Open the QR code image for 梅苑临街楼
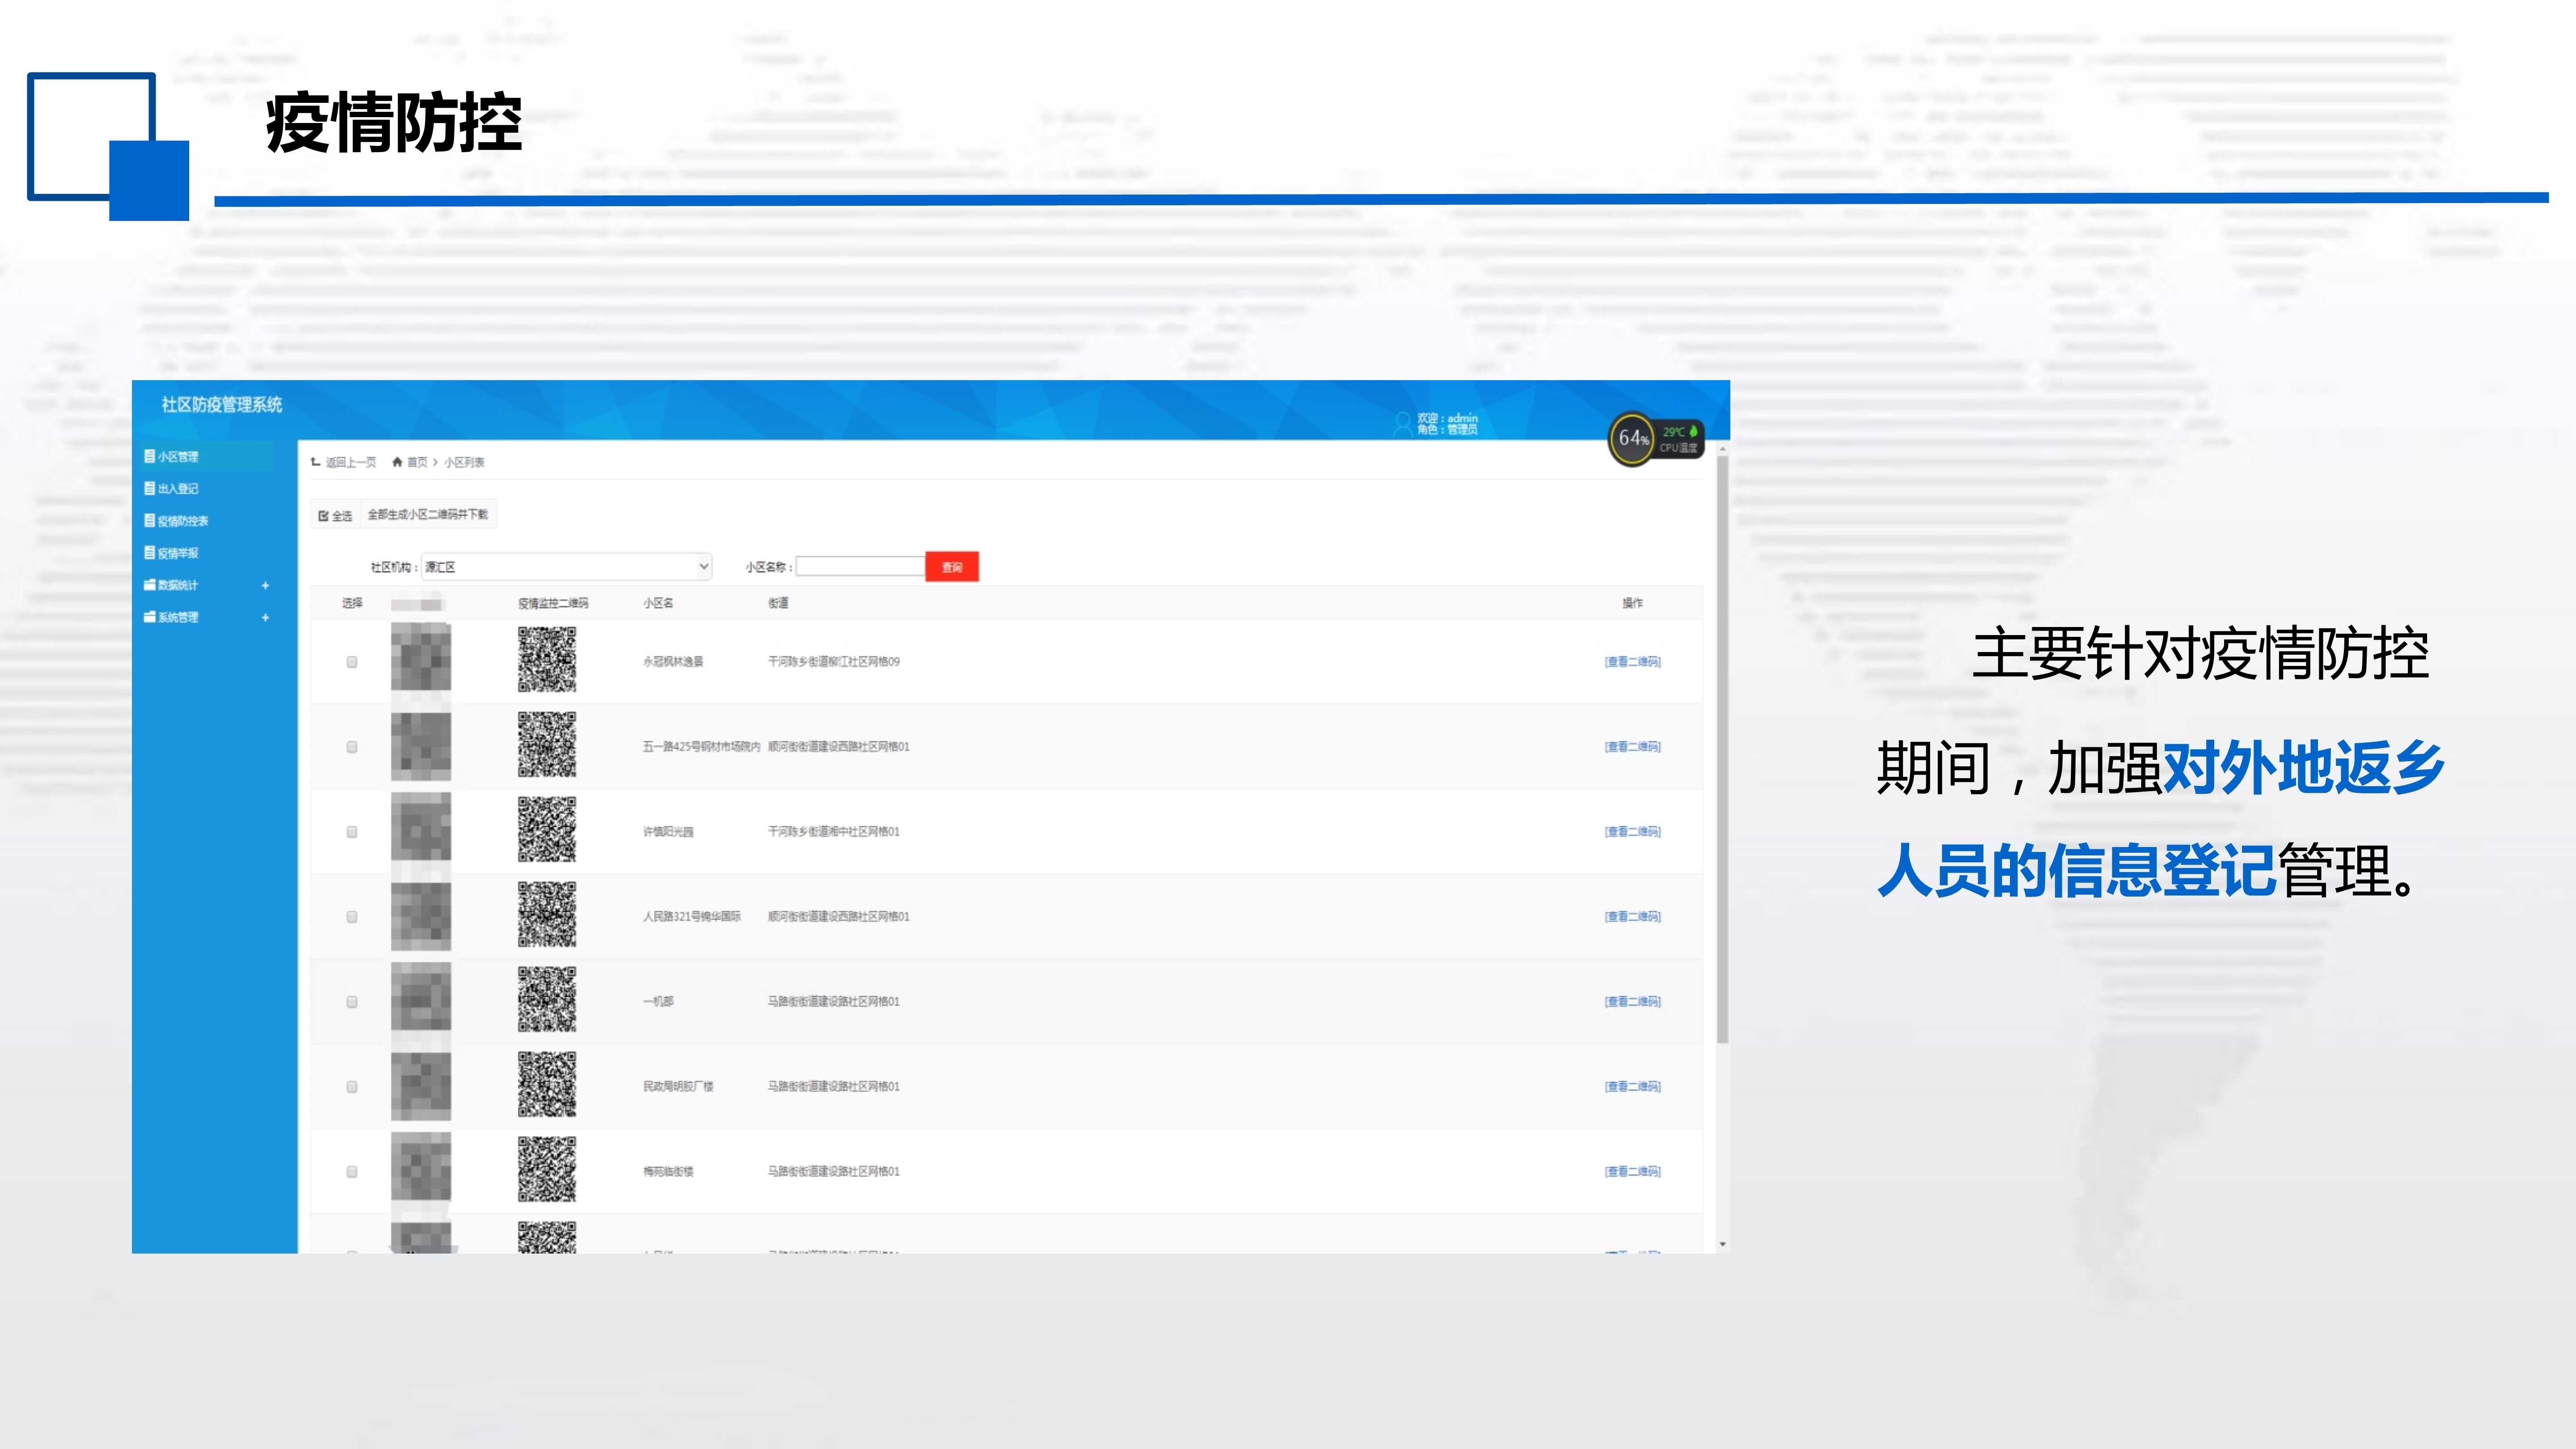2576x1449 pixels. [547, 1170]
